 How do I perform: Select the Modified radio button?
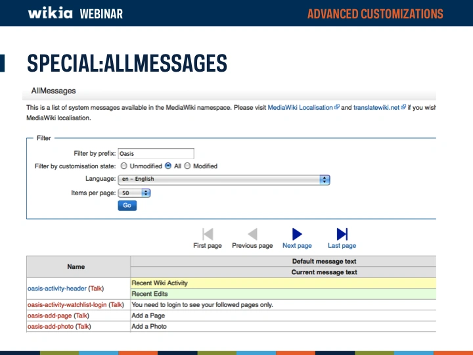tap(187, 166)
